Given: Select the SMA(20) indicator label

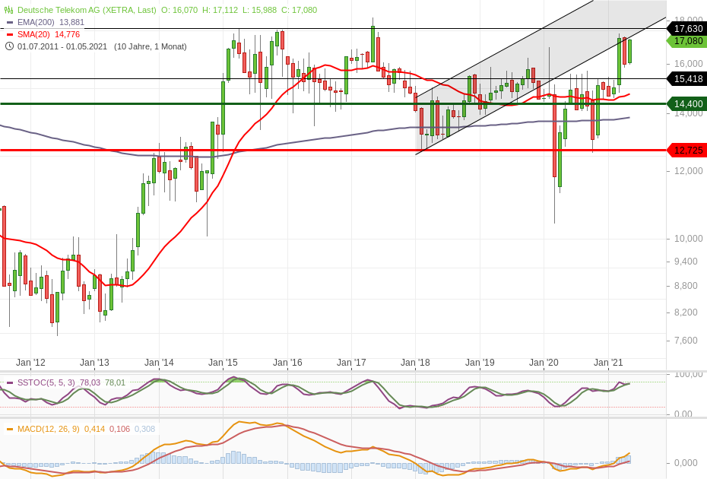Looking at the screenshot, I should [x=33, y=34].
